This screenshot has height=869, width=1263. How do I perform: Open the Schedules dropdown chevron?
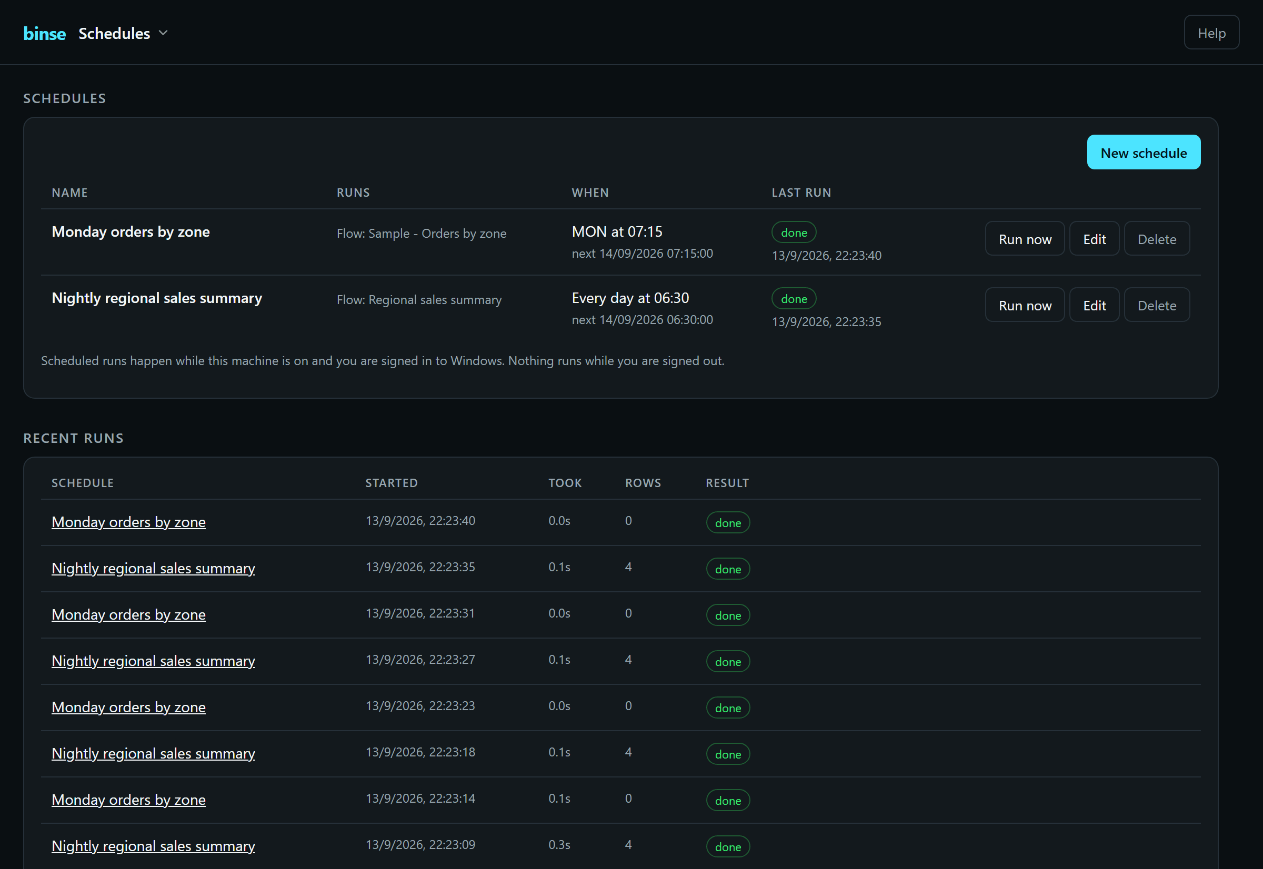point(163,33)
